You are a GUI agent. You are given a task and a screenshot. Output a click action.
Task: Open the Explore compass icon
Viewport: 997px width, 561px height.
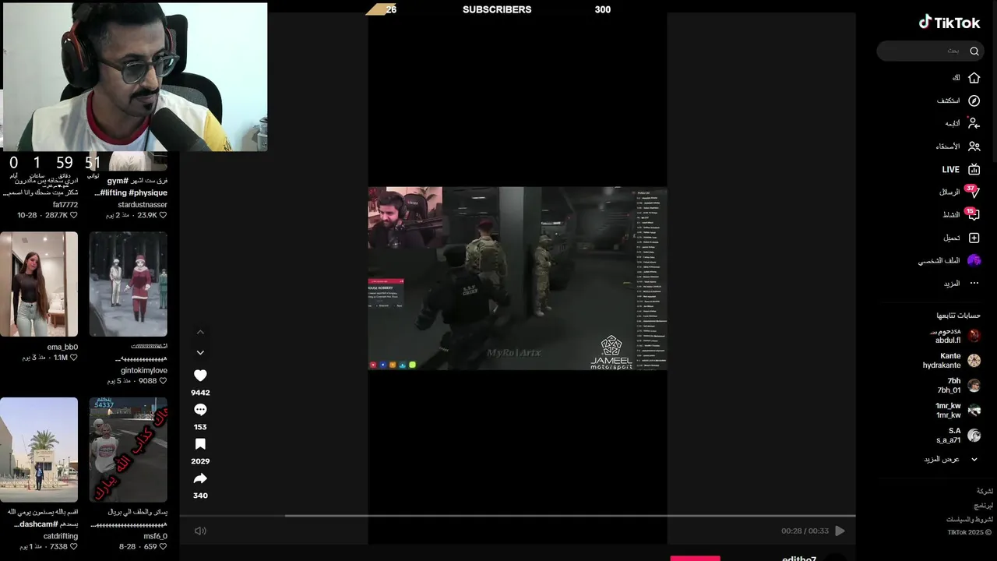point(974,101)
